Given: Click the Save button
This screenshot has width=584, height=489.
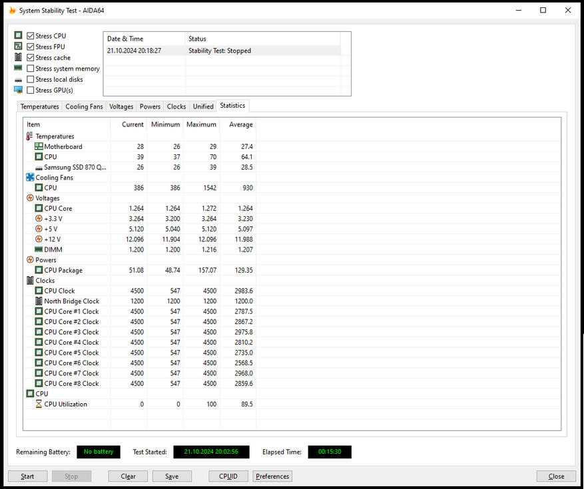Looking at the screenshot, I should (x=172, y=476).
